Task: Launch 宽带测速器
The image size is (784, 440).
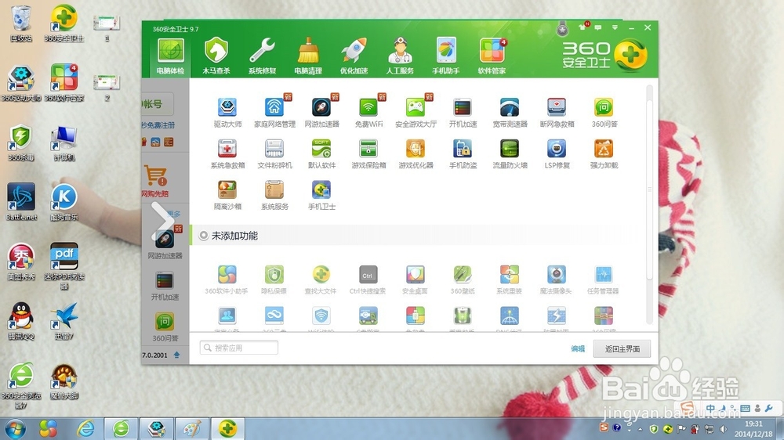Action: [510, 113]
